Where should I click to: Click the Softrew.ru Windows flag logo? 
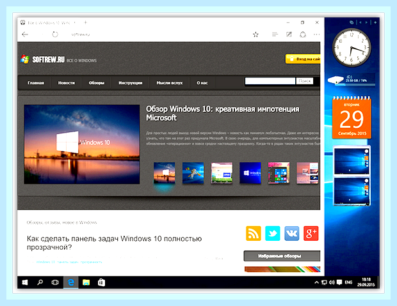(24, 59)
